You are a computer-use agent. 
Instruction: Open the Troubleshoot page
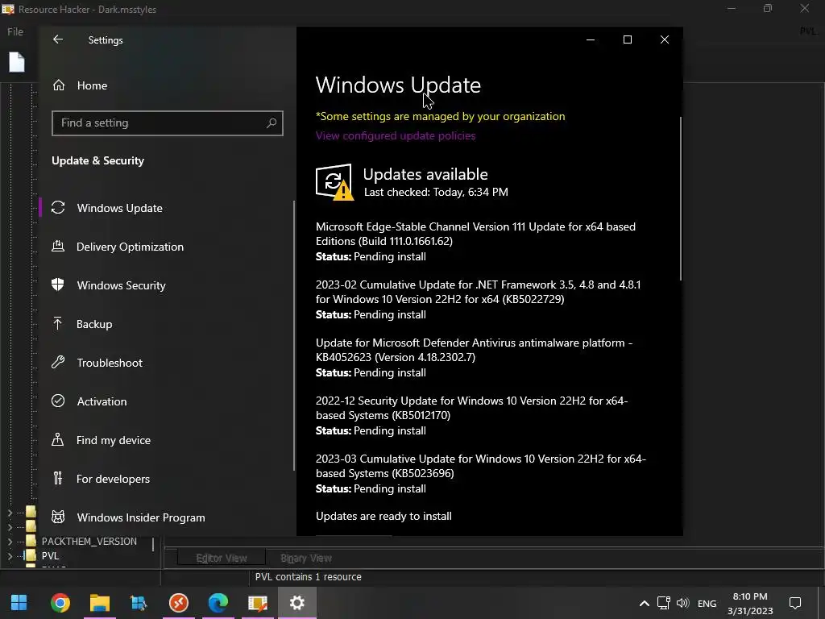(x=110, y=363)
